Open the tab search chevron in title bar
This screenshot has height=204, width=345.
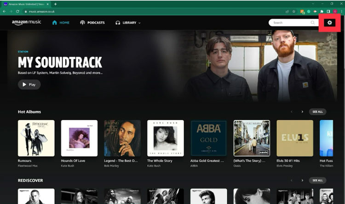pos(313,4)
